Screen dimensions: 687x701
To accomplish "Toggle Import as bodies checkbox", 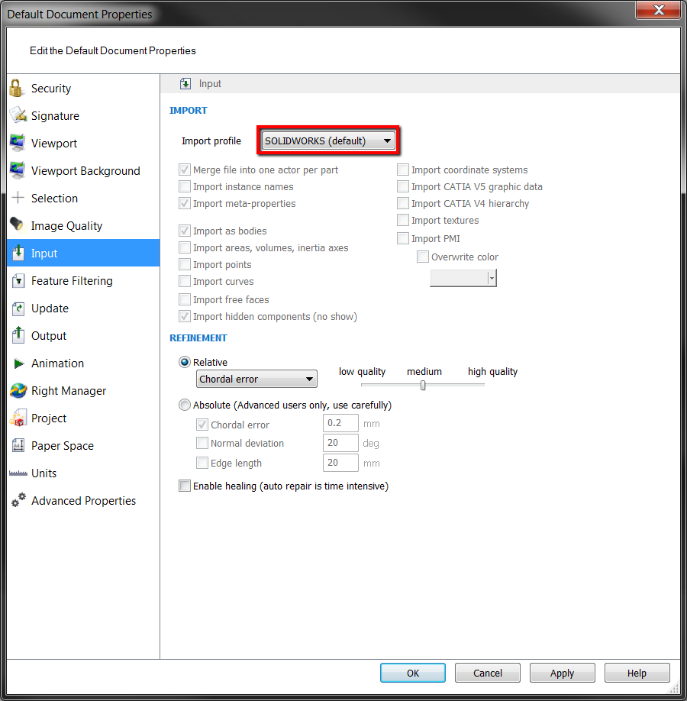I will 185,231.
